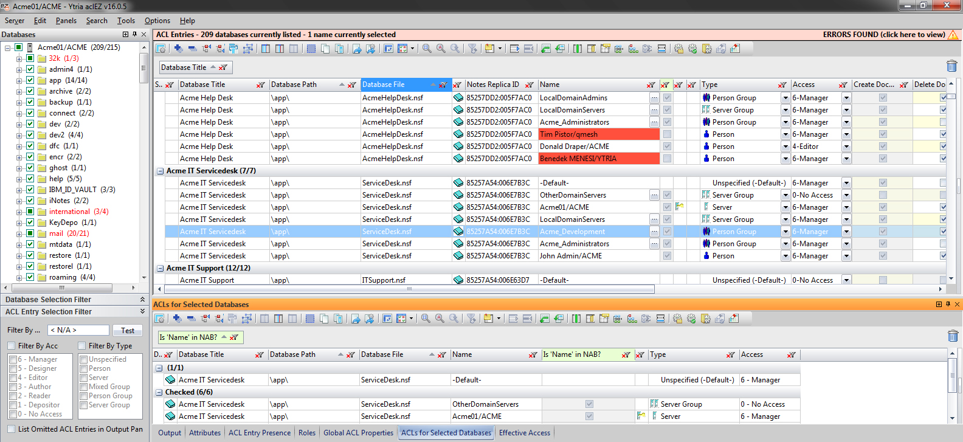Viewport: 963px width, 442px height.
Task: Click the 'Database Title' grouping chip
Action: pos(195,67)
